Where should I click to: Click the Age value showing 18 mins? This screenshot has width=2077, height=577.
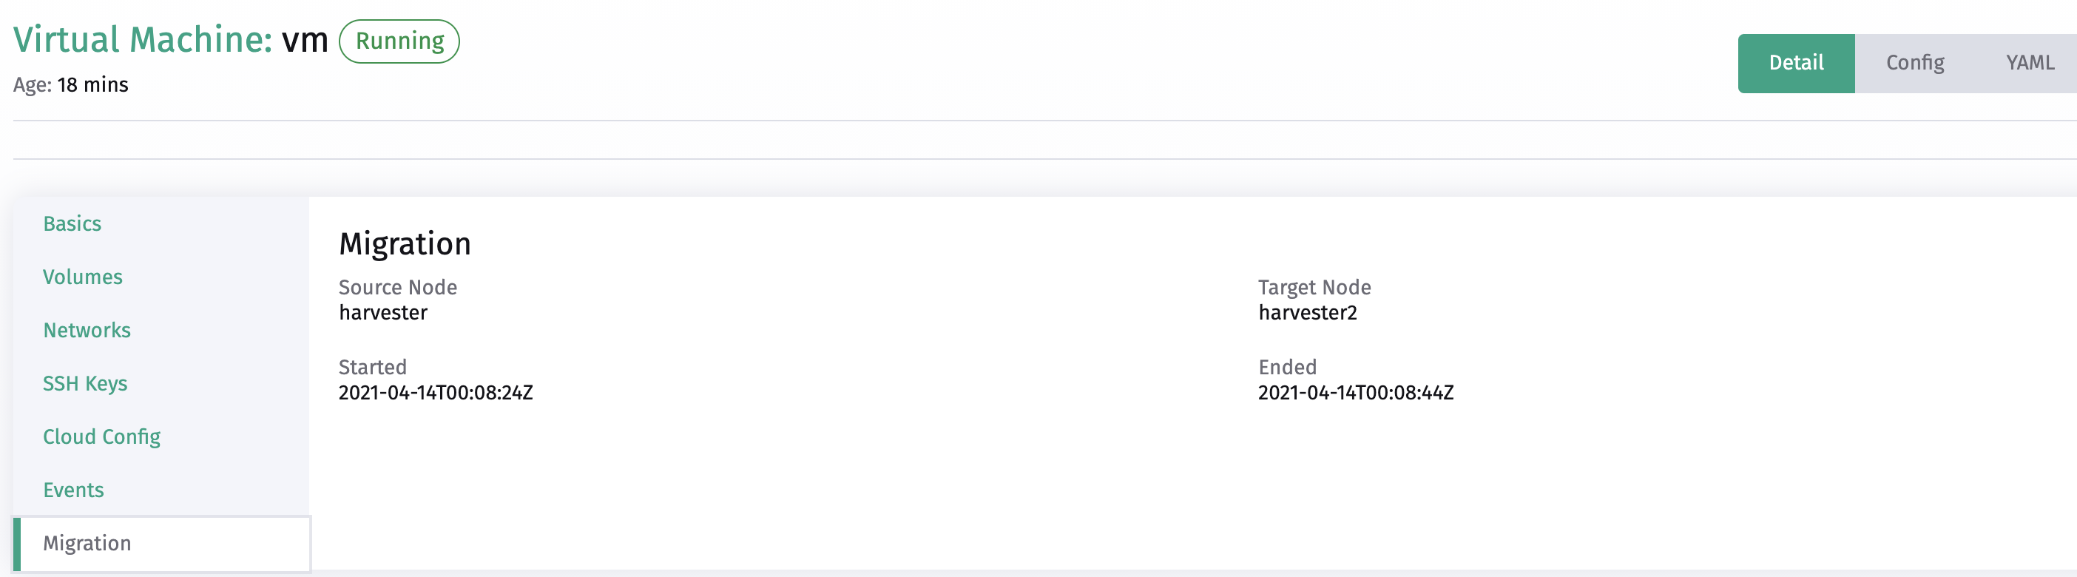click(x=92, y=84)
